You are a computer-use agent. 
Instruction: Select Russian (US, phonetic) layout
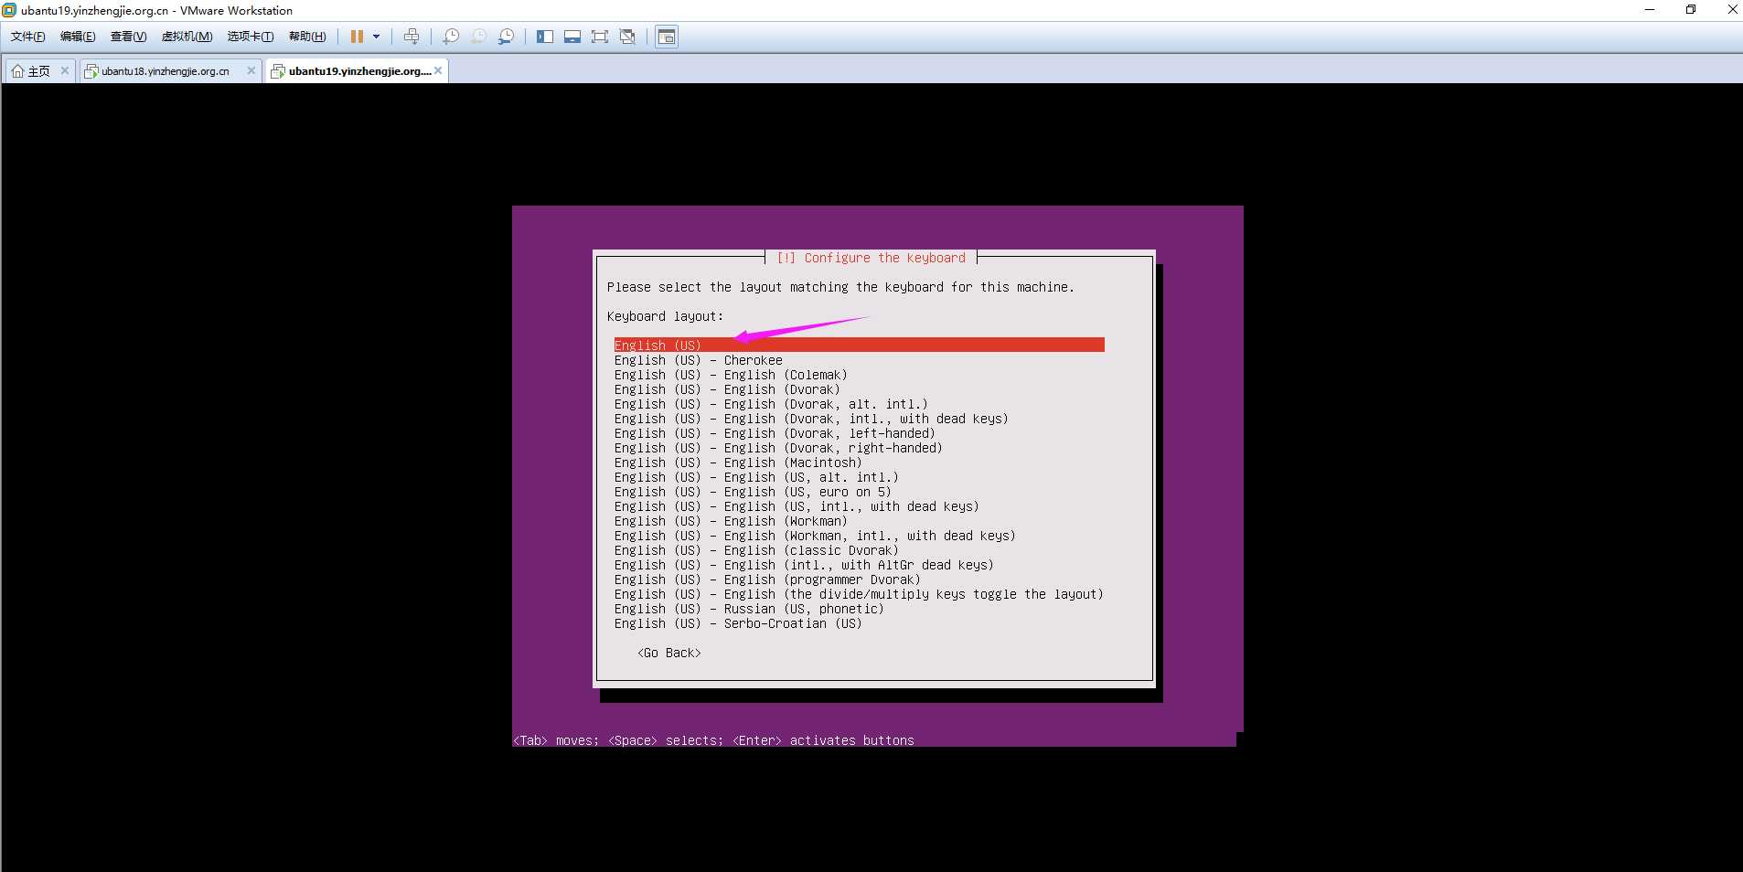click(749, 609)
